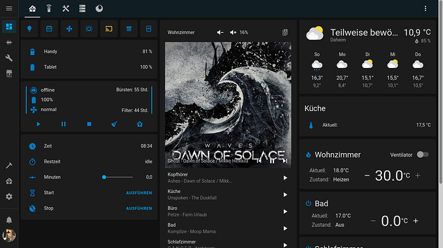Click the Handy battery row
The width and height of the screenshot is (443, 248).
coord(89,52)
